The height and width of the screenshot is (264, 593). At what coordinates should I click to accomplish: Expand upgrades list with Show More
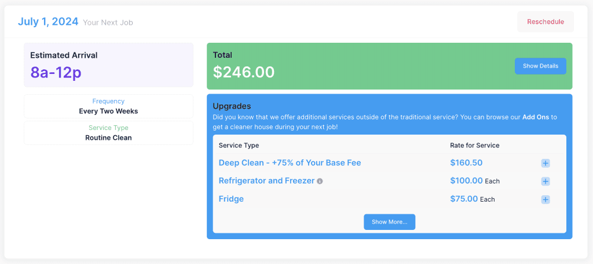(x=389, y=222)
